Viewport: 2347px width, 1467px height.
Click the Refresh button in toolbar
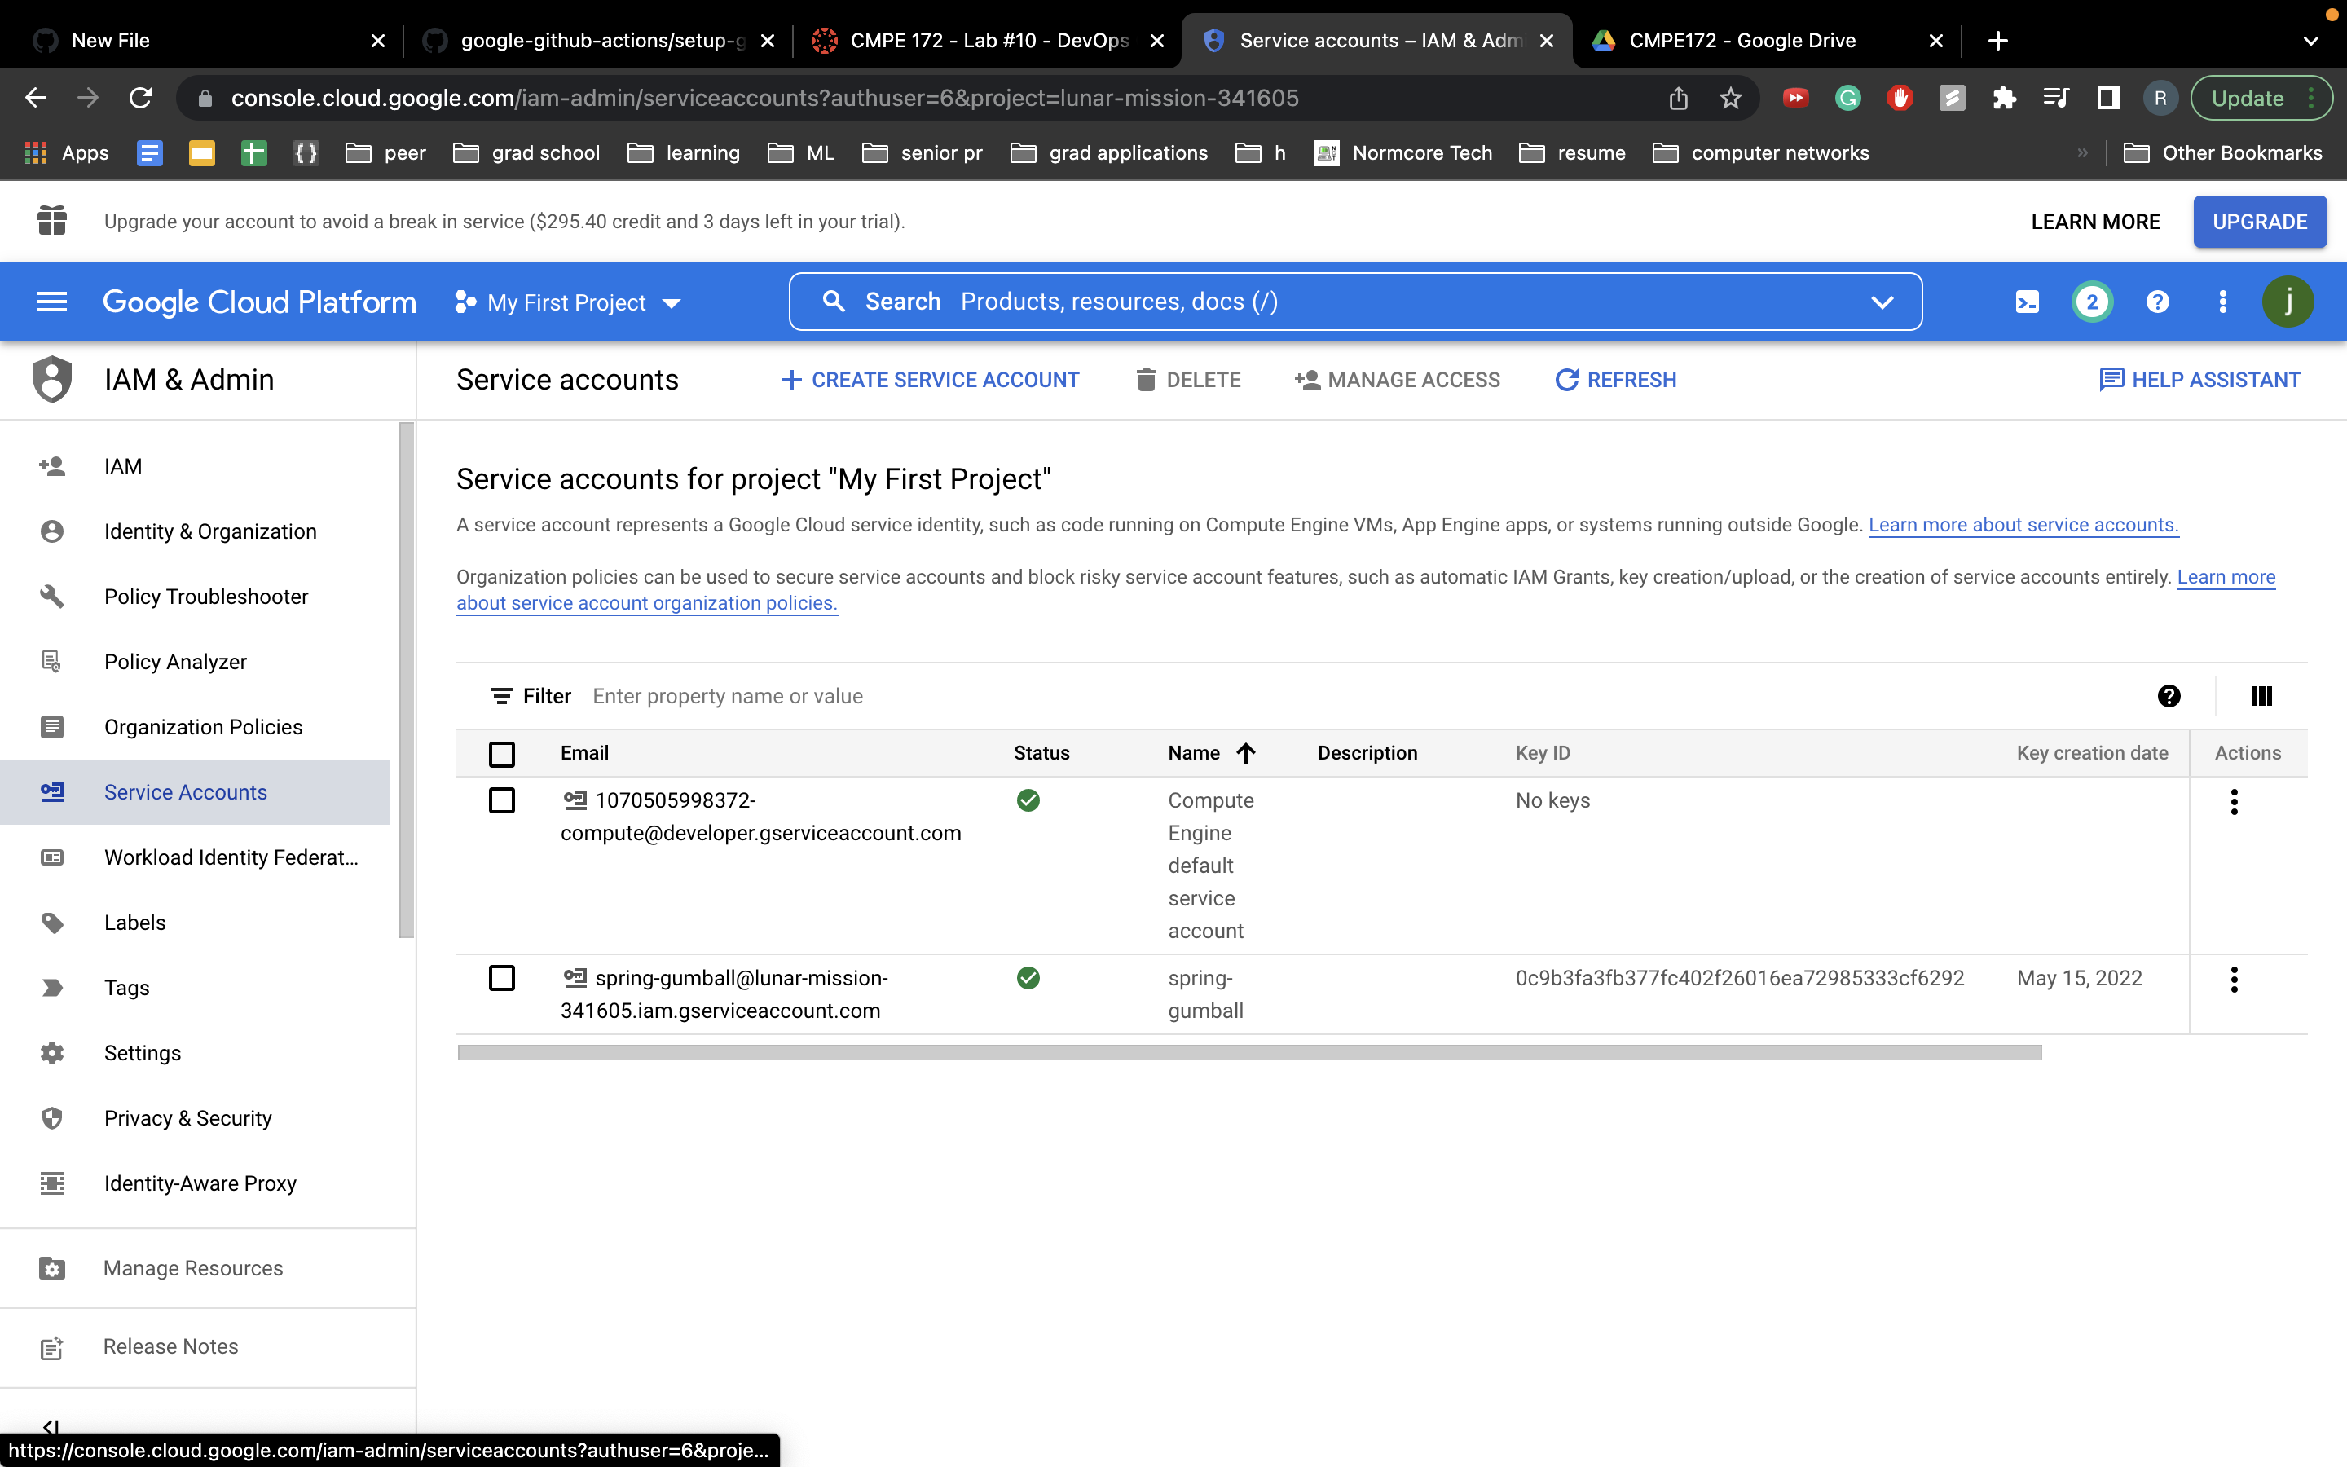click(1616, 379)
